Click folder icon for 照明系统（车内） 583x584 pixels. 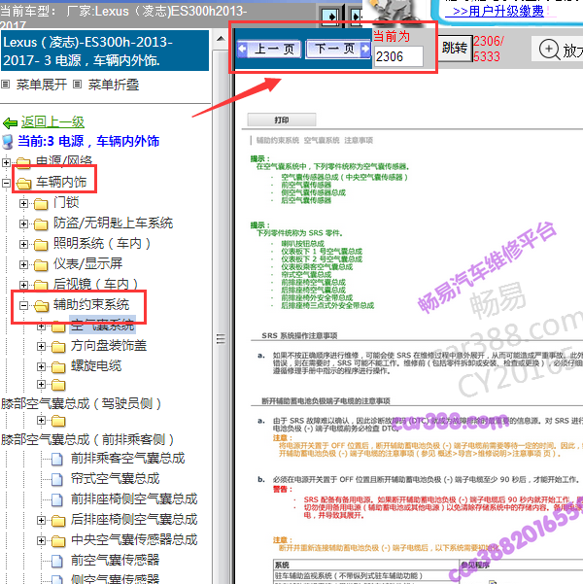41,244
